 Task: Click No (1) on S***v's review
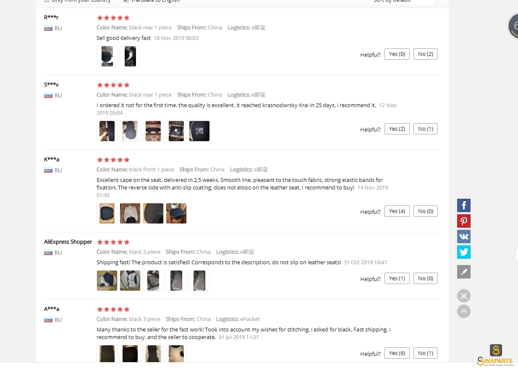(x=426, y=129)
